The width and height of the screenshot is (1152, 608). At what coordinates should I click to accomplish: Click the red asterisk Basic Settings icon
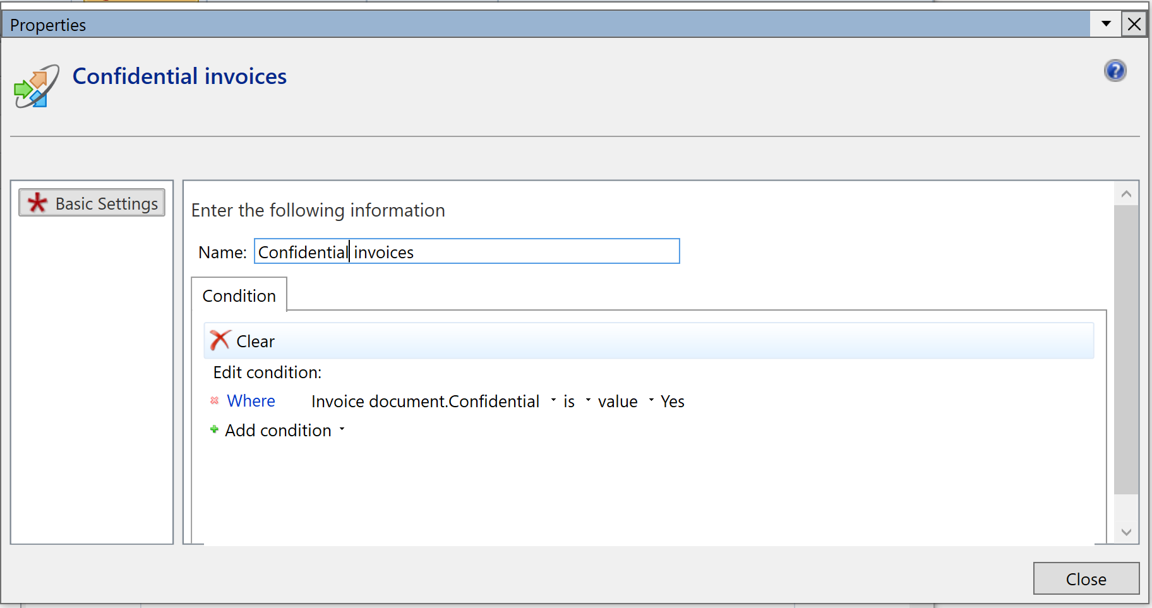click(37, 203)
